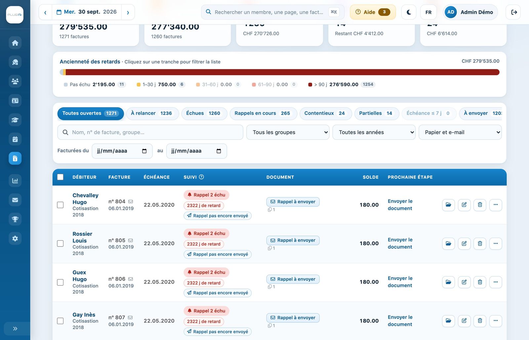Open more options for Gay Inès row
Screen dimensions: 529x340
coord(496,321)
